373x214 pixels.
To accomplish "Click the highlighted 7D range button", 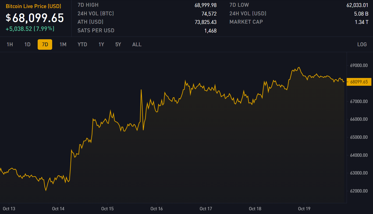I will [x=45, y=44].
